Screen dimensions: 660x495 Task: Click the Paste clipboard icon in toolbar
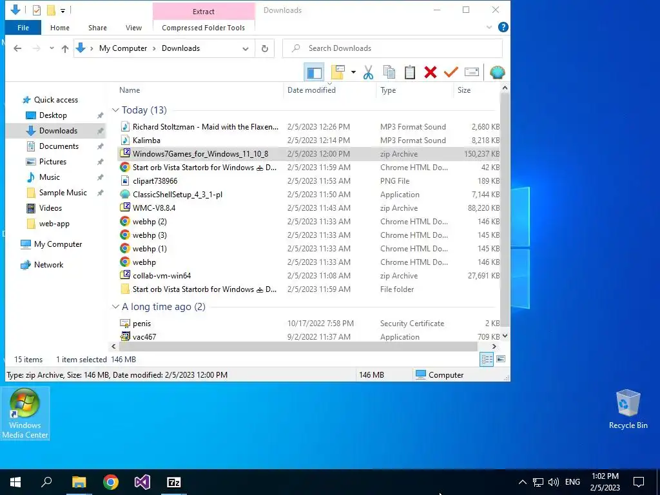pos(409,72)
